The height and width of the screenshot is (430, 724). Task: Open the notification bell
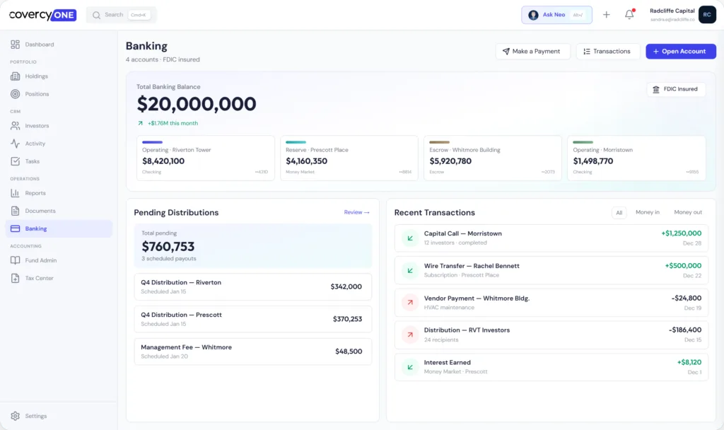point(629,14)
